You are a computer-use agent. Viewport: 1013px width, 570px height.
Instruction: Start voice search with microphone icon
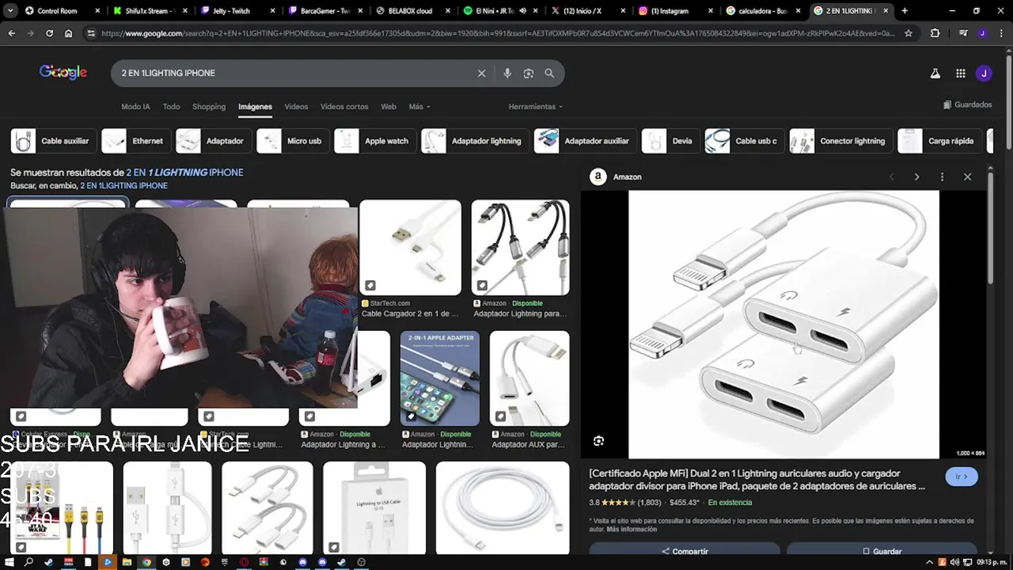click(x=507, y=73)
